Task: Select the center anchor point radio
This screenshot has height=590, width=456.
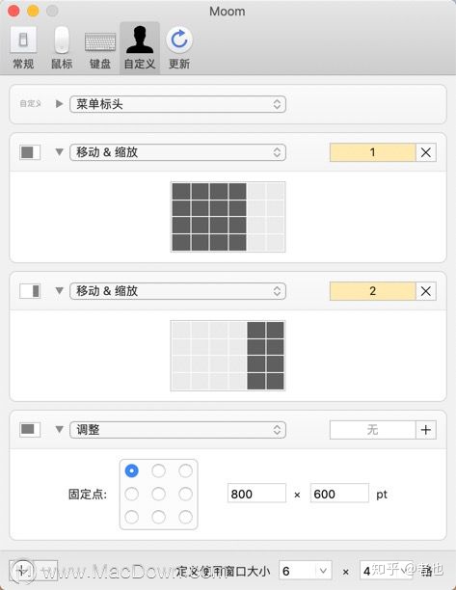Action: click(158, 494)
